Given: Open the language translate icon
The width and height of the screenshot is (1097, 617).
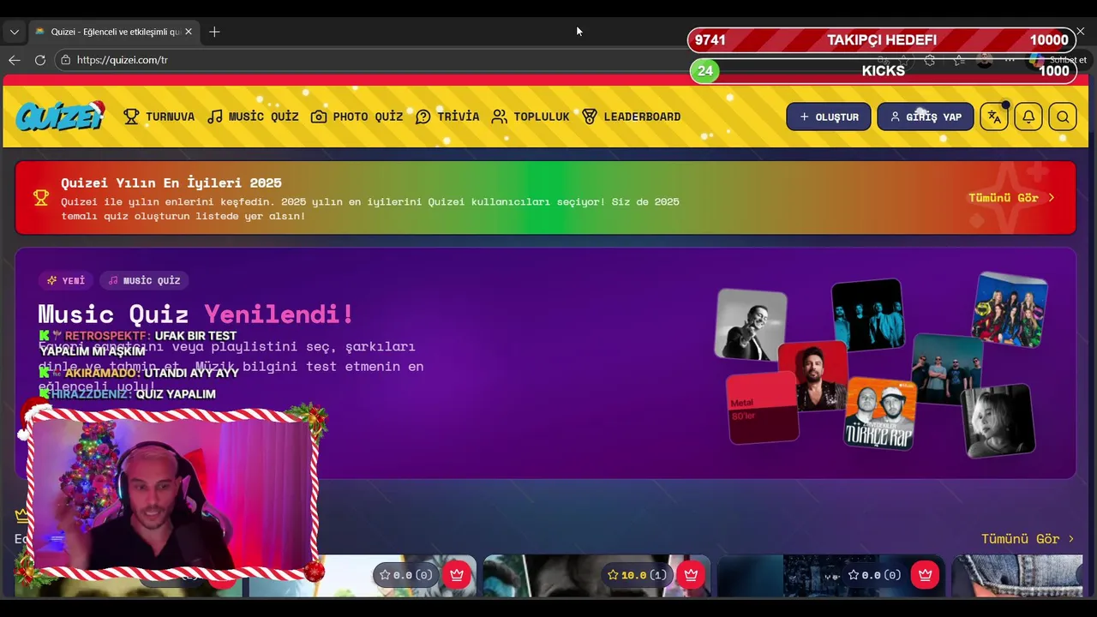Looking at the screenshot, I should point(994,117).
